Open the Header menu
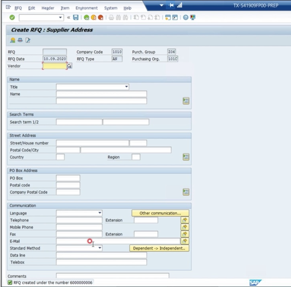The width and height of the screenshot is (291, 287). [48, 8]
